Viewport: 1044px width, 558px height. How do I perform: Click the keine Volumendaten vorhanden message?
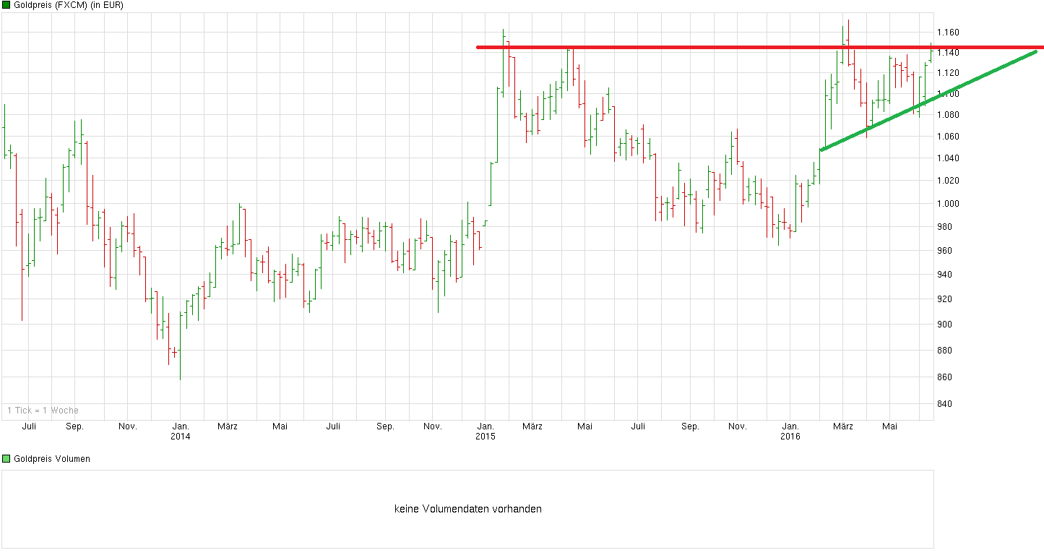click(468, 508)
